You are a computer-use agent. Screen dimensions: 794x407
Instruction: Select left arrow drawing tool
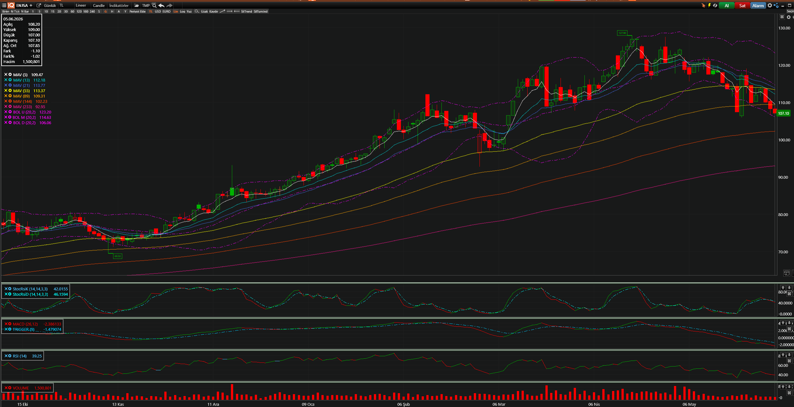click(x=237, y=11)
